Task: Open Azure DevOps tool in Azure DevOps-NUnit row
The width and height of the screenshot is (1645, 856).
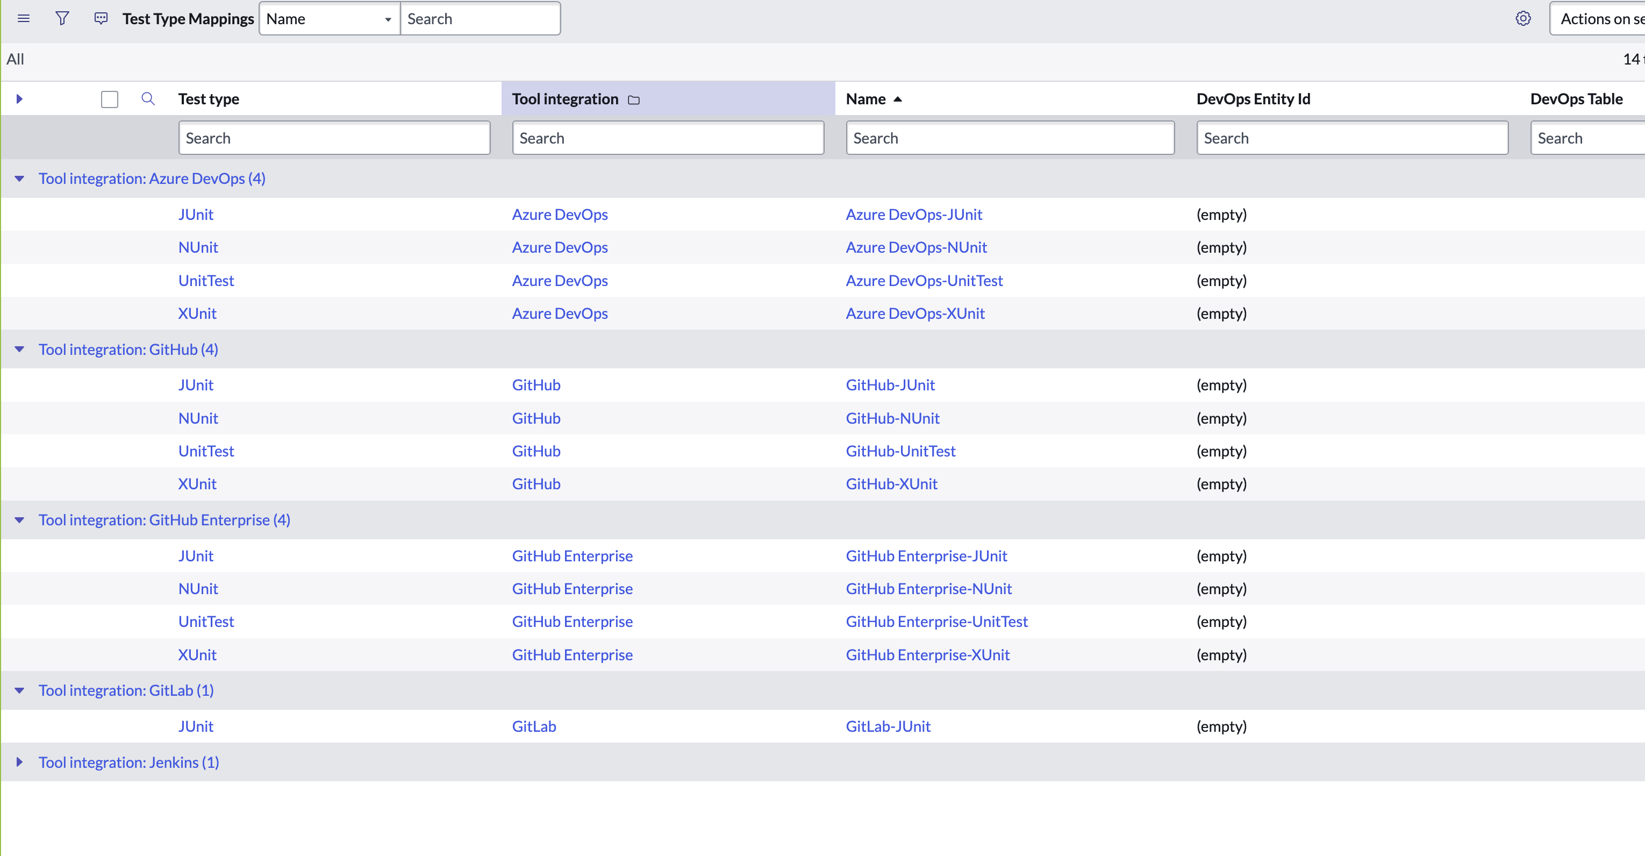Action: [560, 247]
